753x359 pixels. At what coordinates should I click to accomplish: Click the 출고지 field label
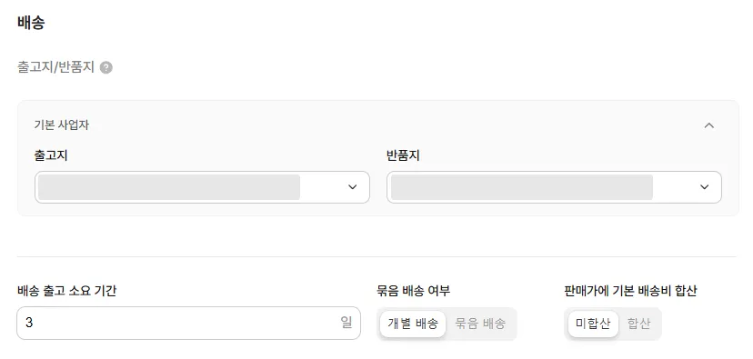point(51,155)
